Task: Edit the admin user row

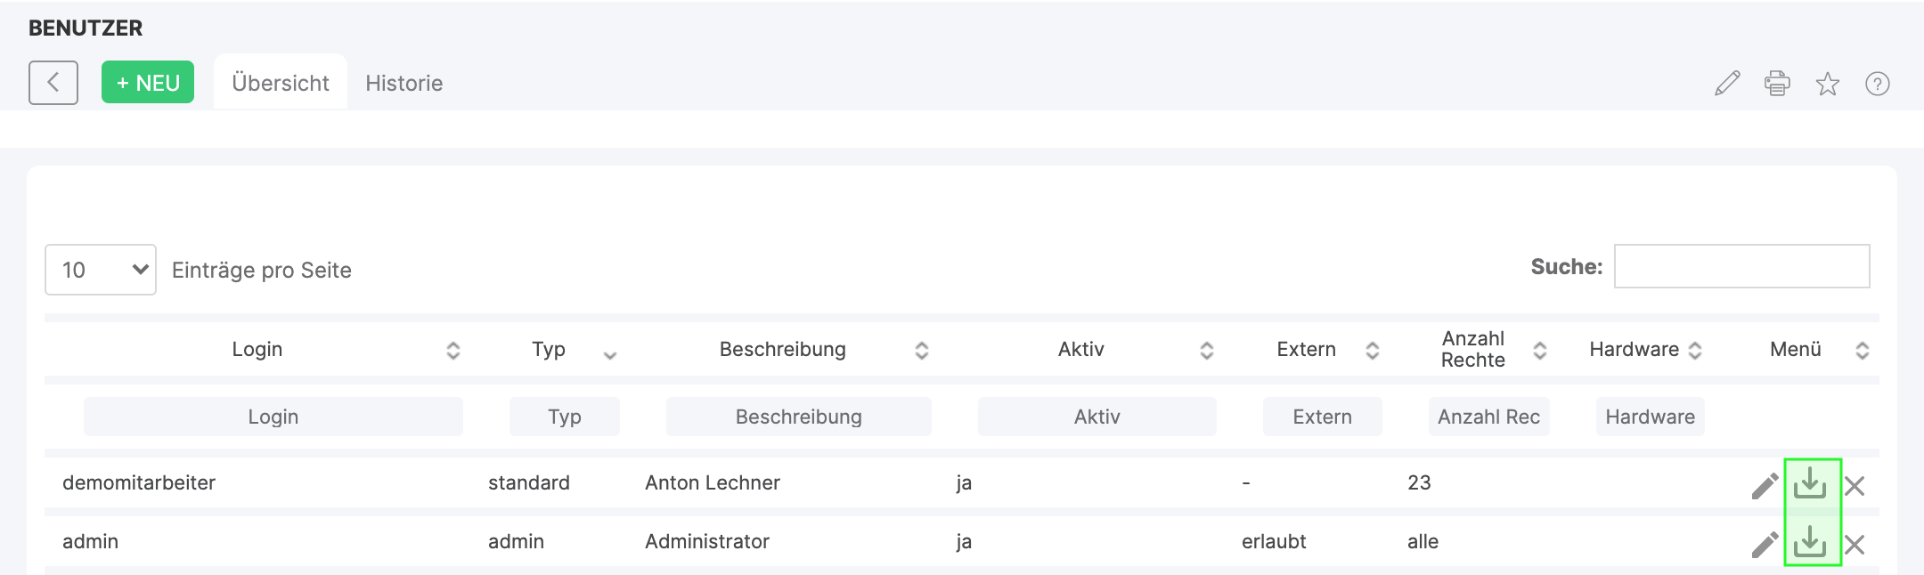Action: click(x=1764, y=544)
